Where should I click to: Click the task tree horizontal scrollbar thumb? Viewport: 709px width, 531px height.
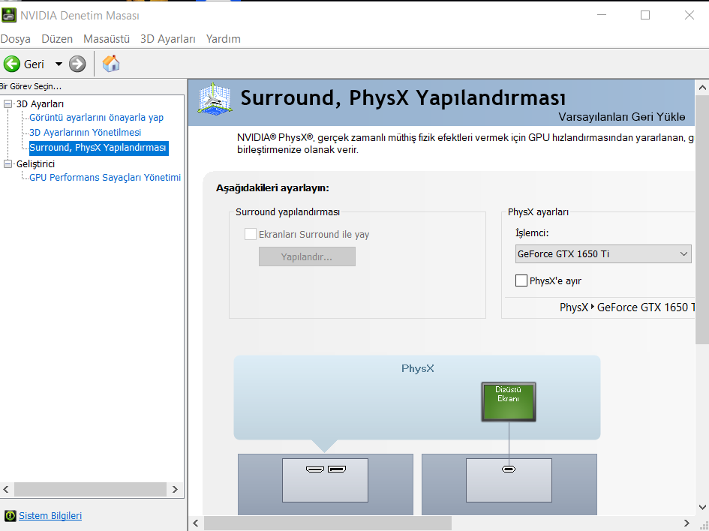pyautogui.click(x=91, y=490)
